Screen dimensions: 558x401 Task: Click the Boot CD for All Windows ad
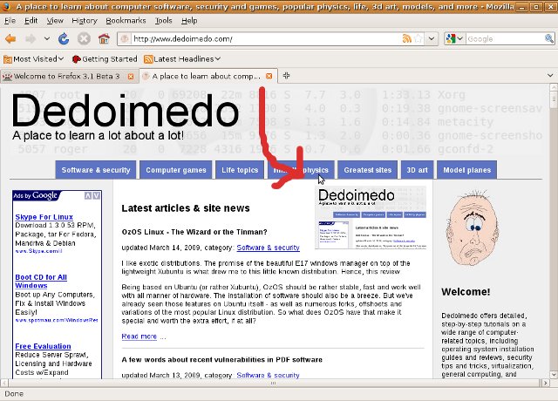click(41, 281)
